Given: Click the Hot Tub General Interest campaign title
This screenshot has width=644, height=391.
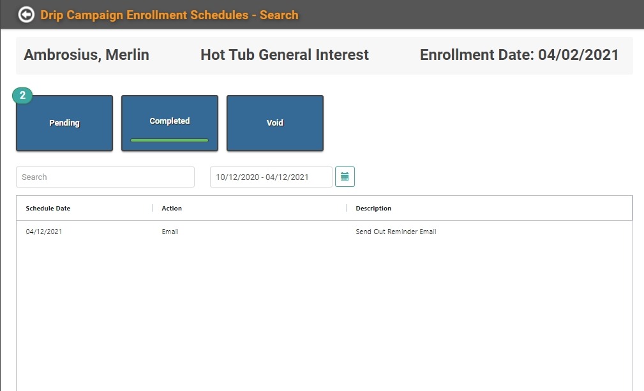Looking at the screenshot, I should pos(285,55).
